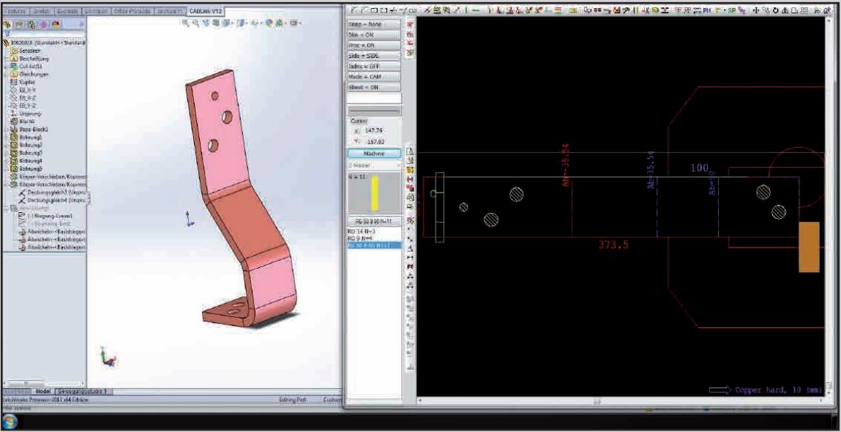Click the yellow tool preview swatch
This screenshot has width=841, height=432.
click(373, 192)
